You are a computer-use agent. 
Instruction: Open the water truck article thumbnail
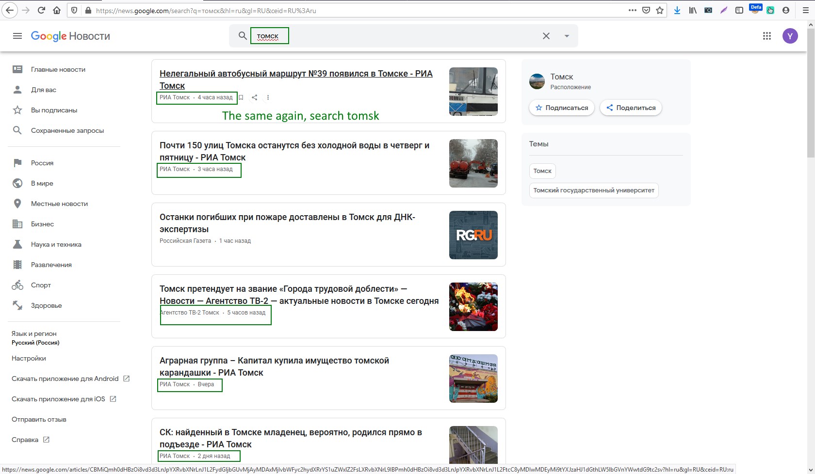(473, 163)
